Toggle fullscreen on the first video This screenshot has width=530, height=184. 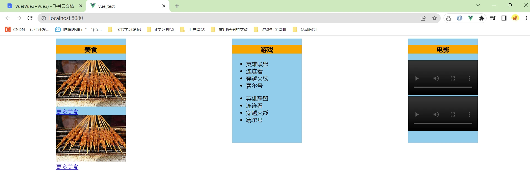[x=453, y=79]
